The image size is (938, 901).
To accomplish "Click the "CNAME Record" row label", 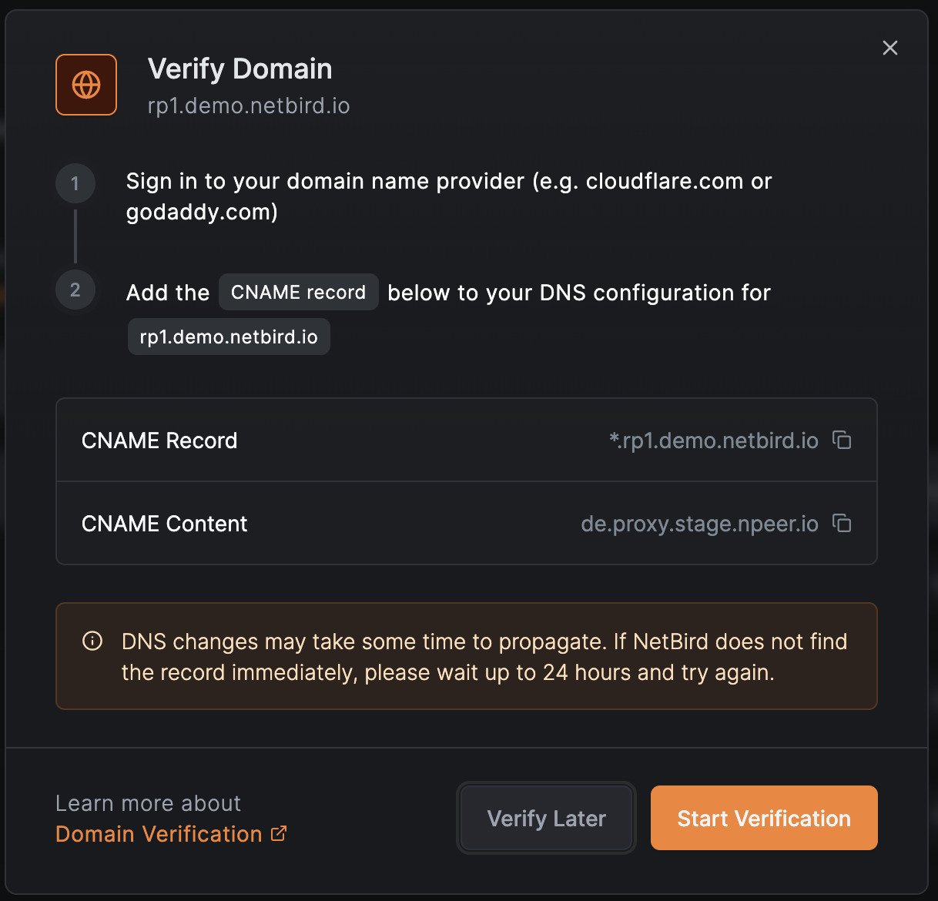I will 159,440.
